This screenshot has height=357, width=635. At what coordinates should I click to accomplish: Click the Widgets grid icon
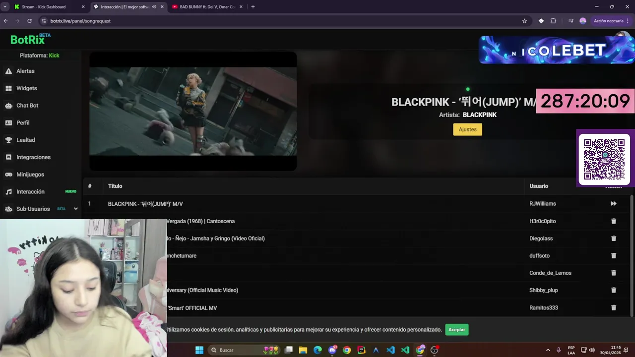click(8, 88)
